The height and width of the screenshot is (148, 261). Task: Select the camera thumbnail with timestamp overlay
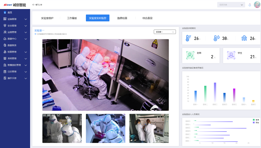click(62, 128)
